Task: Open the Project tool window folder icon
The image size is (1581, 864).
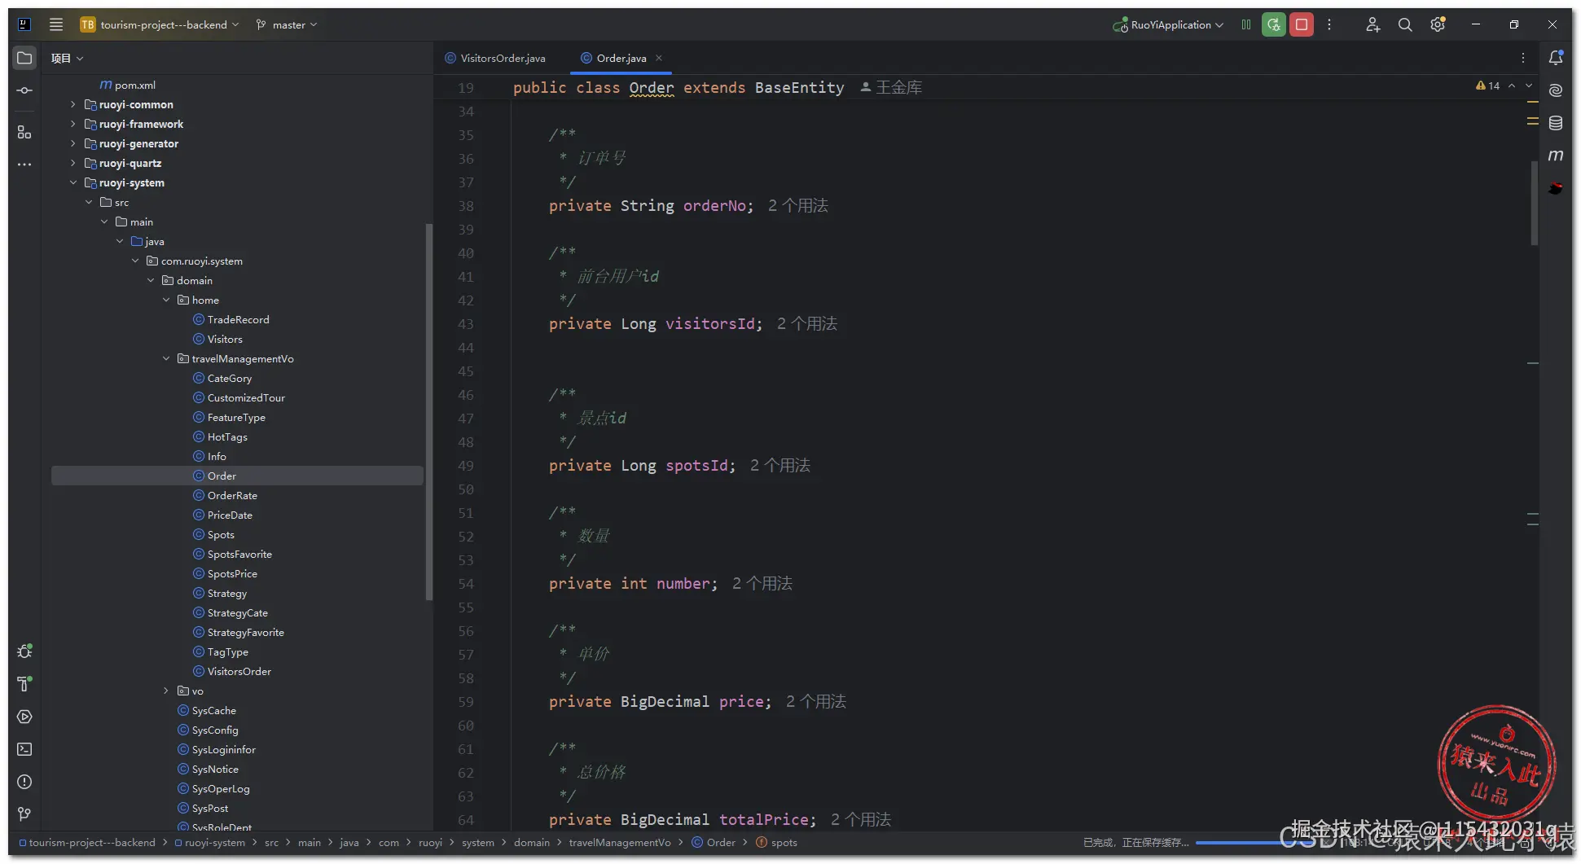Action: [x=24, y=58]
